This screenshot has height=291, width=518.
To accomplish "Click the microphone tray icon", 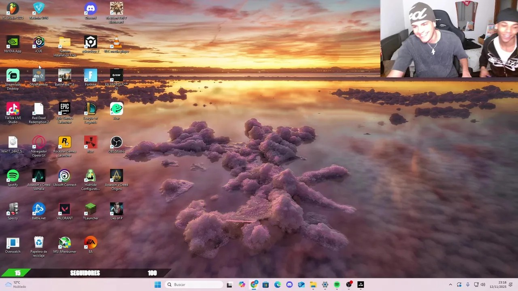I will [468, 285].
